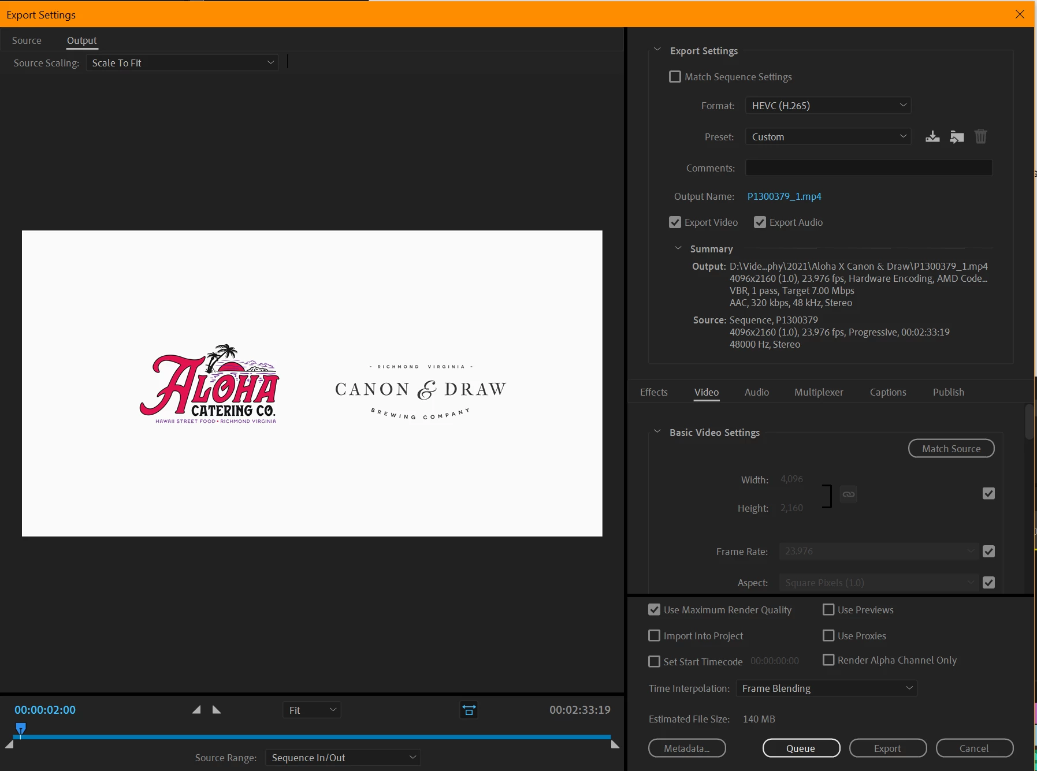Close the Export Settings dialog
Screen dimensions: 1037x771
point(1020,14)
